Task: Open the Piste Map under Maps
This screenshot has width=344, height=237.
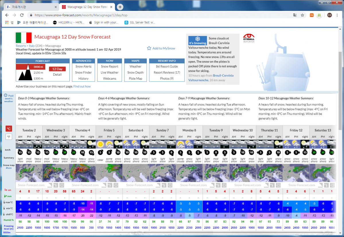Action: 135,79
